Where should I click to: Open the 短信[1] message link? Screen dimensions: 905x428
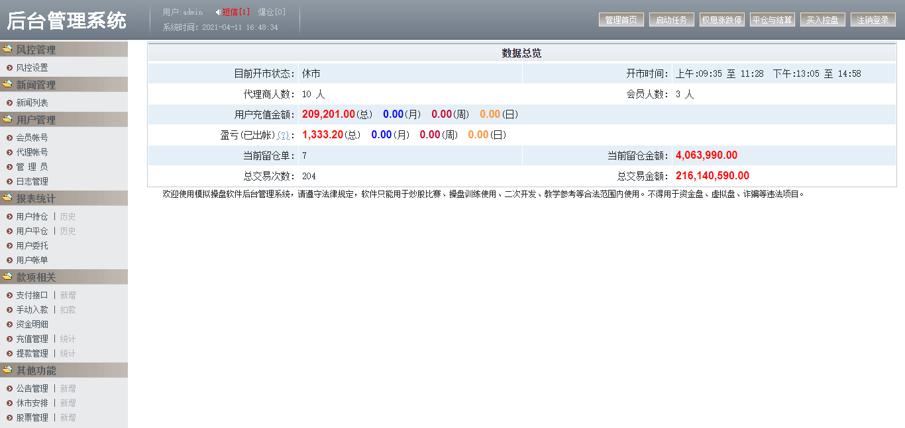(236, 12)
